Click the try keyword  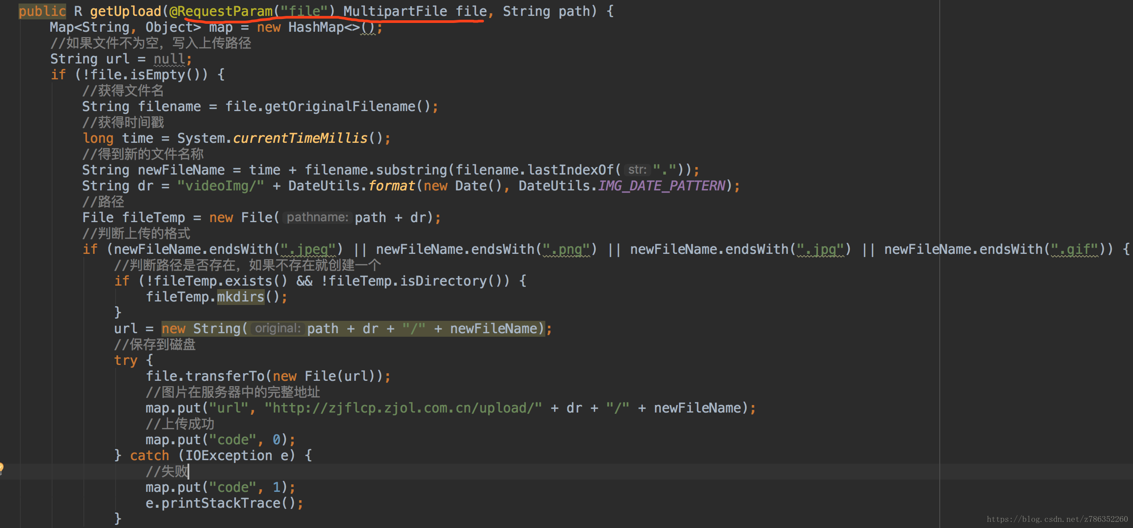(126, 361)
